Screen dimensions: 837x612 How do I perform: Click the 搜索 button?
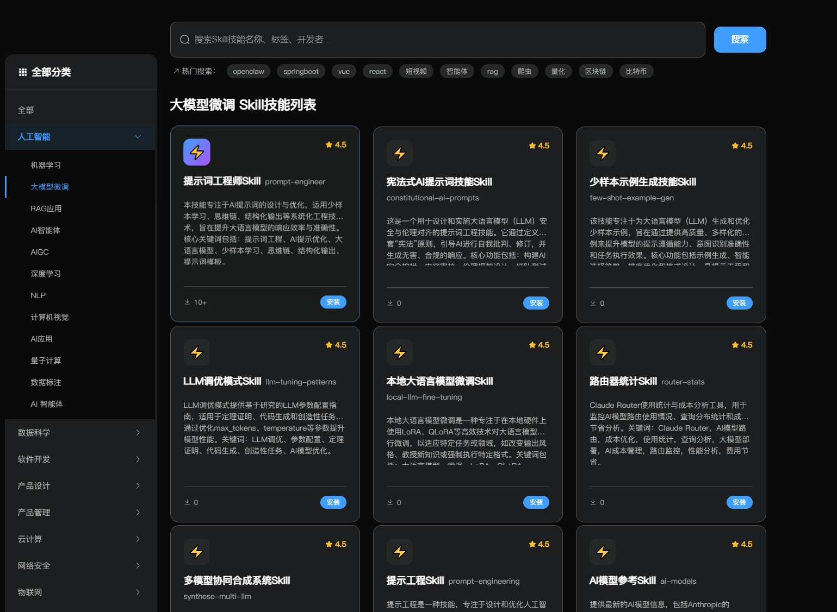[x=740, y=39]
